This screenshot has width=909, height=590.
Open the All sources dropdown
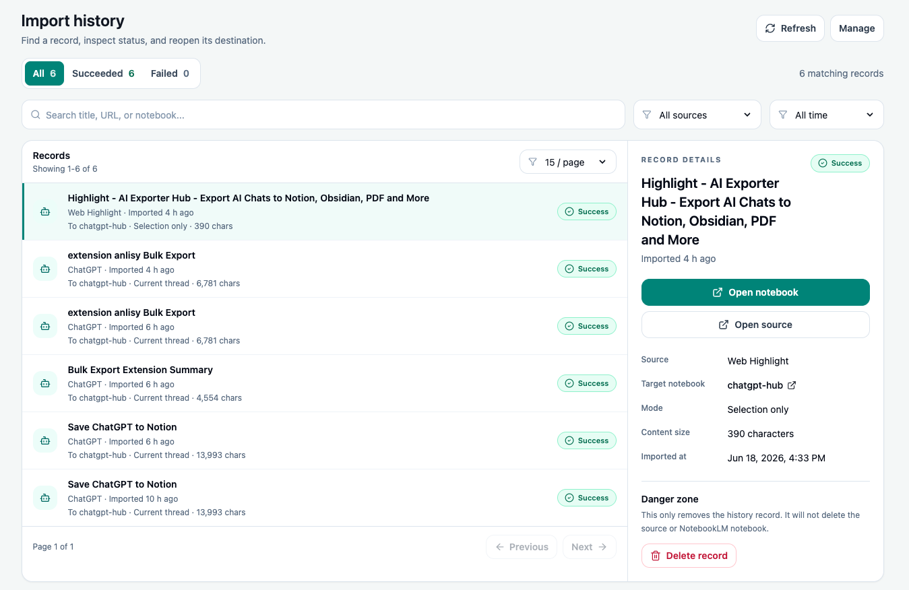click(697, 114)
